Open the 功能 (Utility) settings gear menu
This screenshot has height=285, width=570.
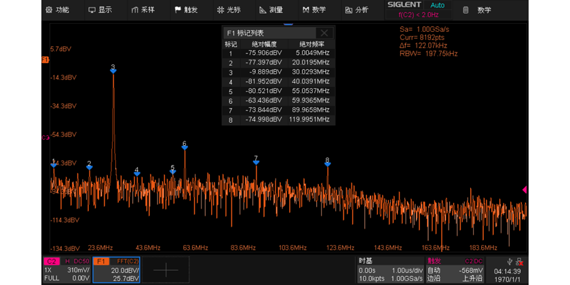[x=56, y=10]
